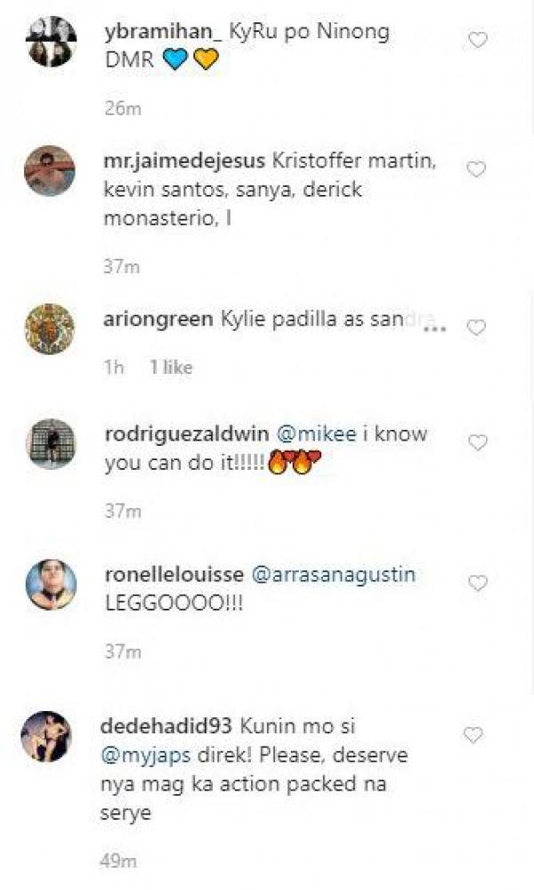Expand the options dots on ariongreen's comment

(433, 329)
